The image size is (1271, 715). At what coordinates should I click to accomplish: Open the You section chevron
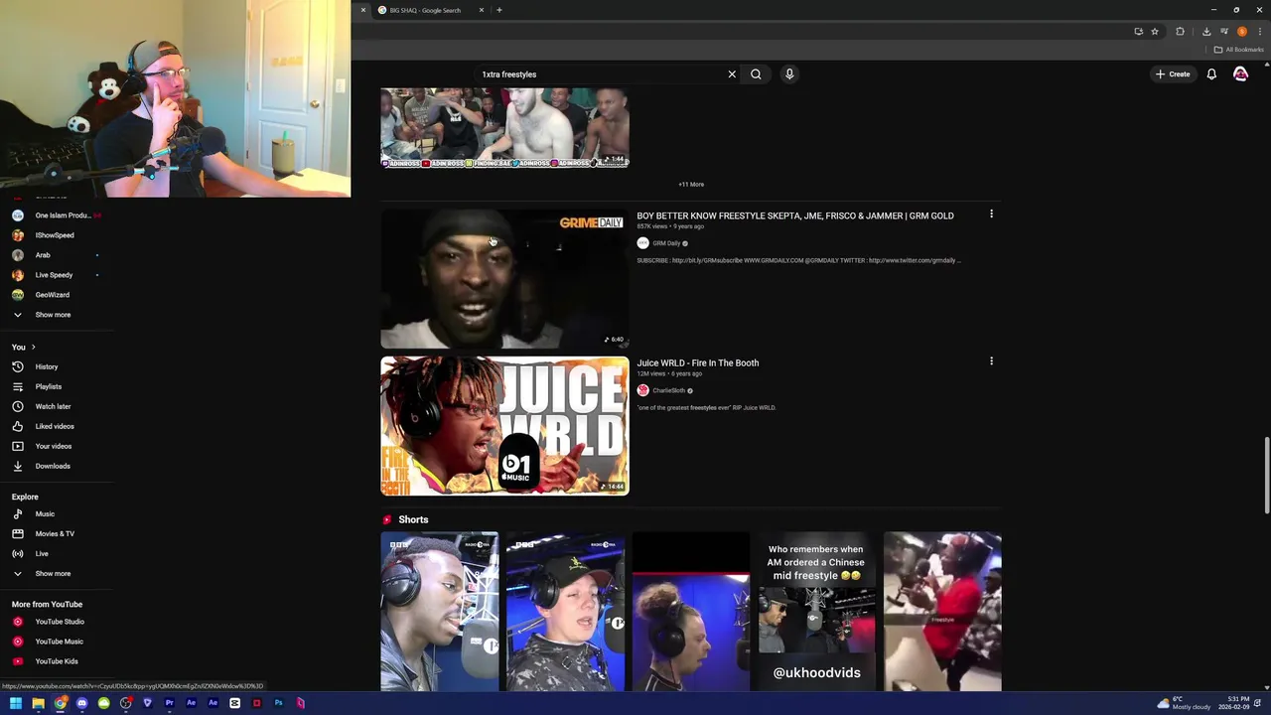tap(33, 348)
